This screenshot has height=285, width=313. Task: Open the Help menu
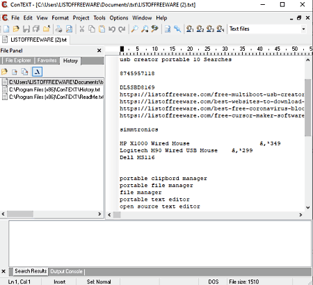(161, 18)
